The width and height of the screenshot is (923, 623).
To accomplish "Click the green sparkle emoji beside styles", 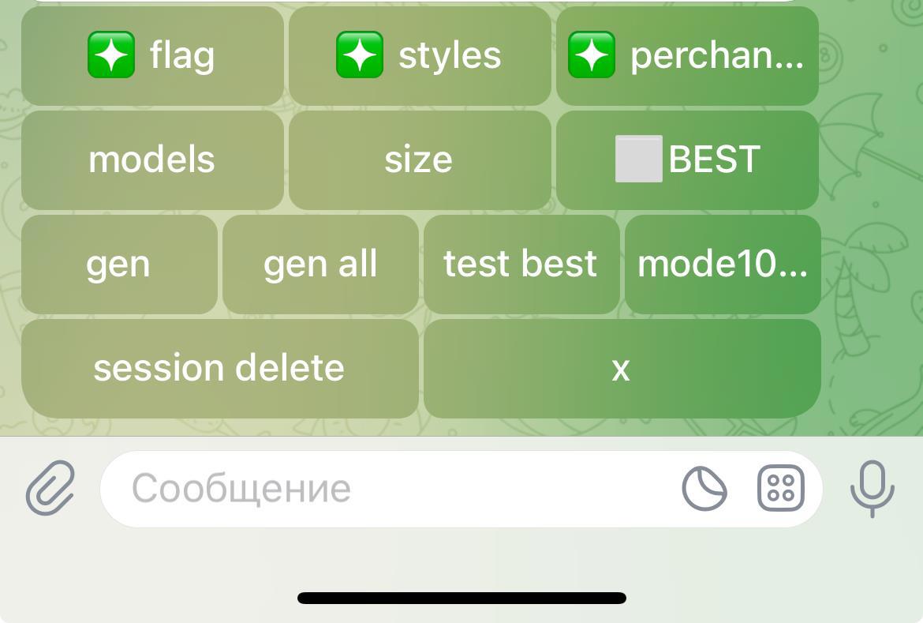I will [360, 55].
